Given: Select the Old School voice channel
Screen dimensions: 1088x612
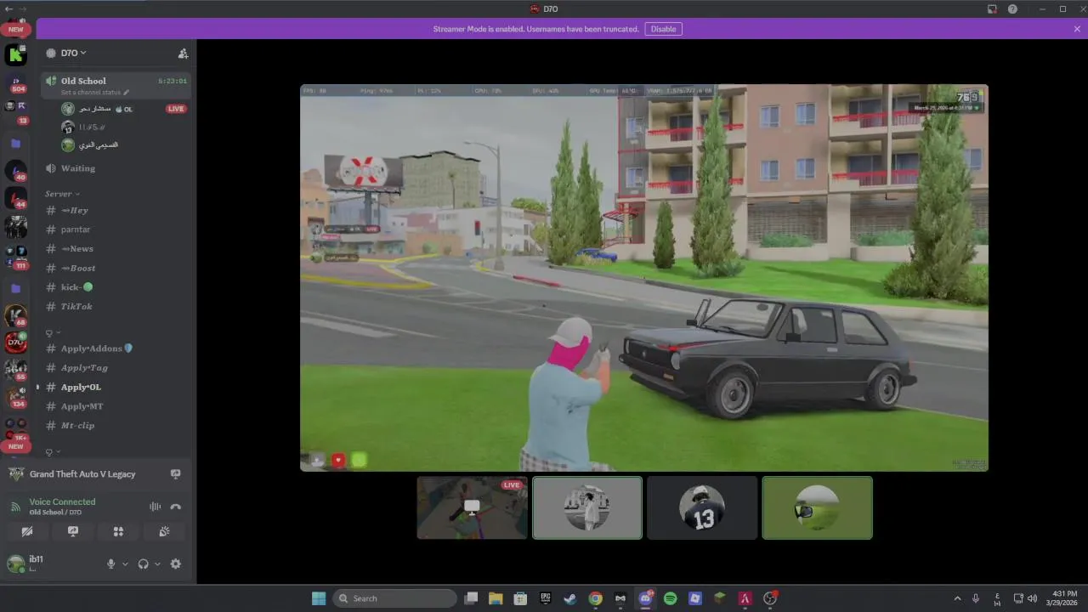Looking at the screenshot, I should tap(116, 85).
